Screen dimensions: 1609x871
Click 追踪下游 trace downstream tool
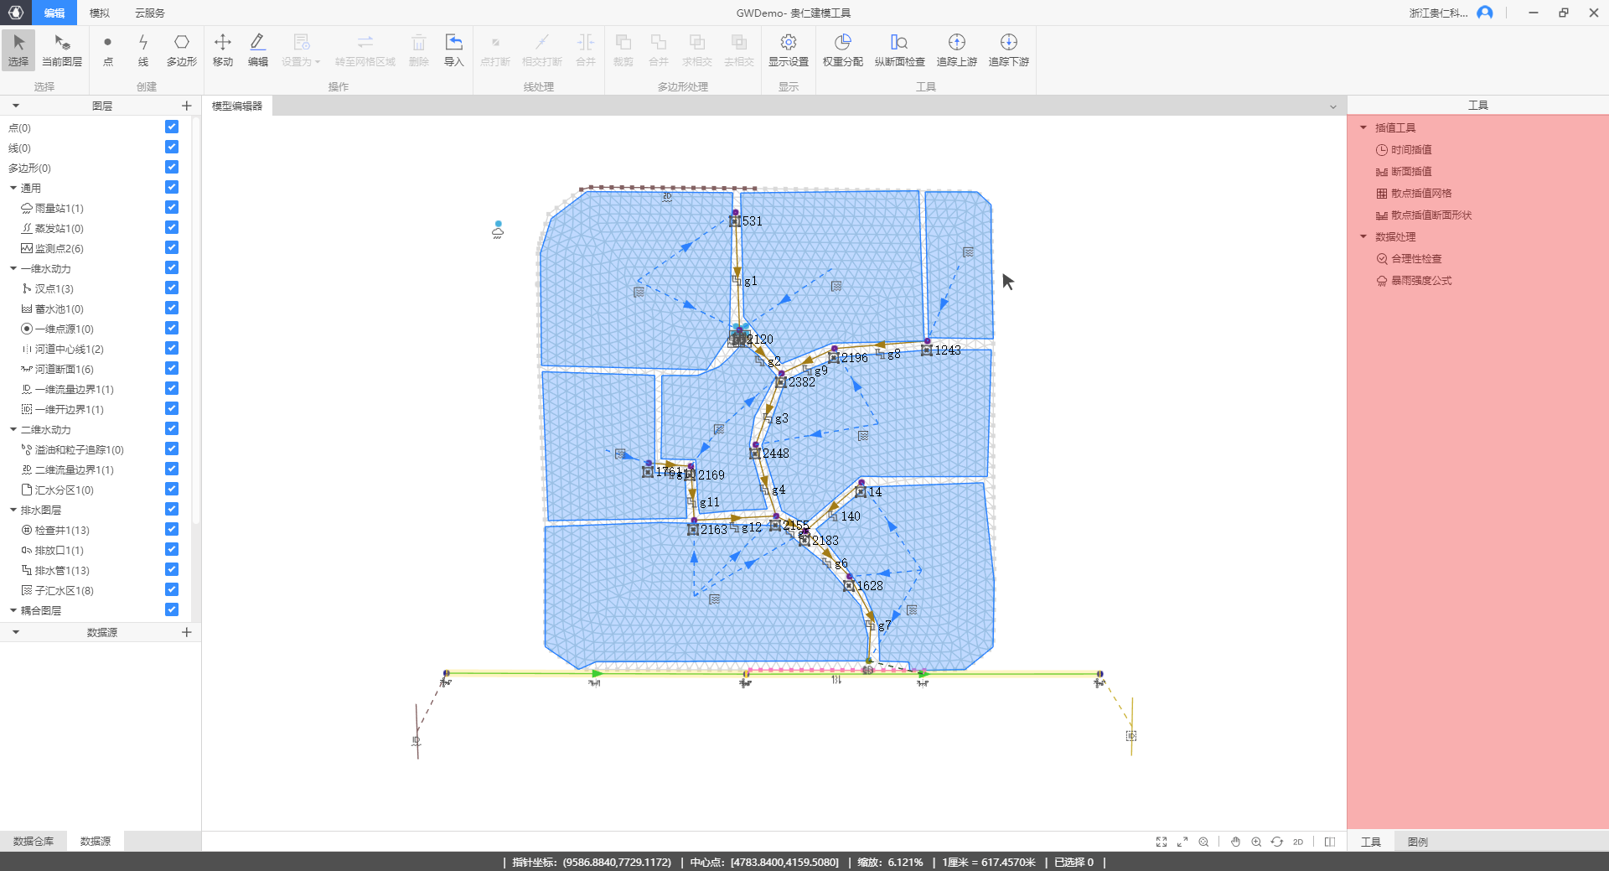tap(1009, 50)
